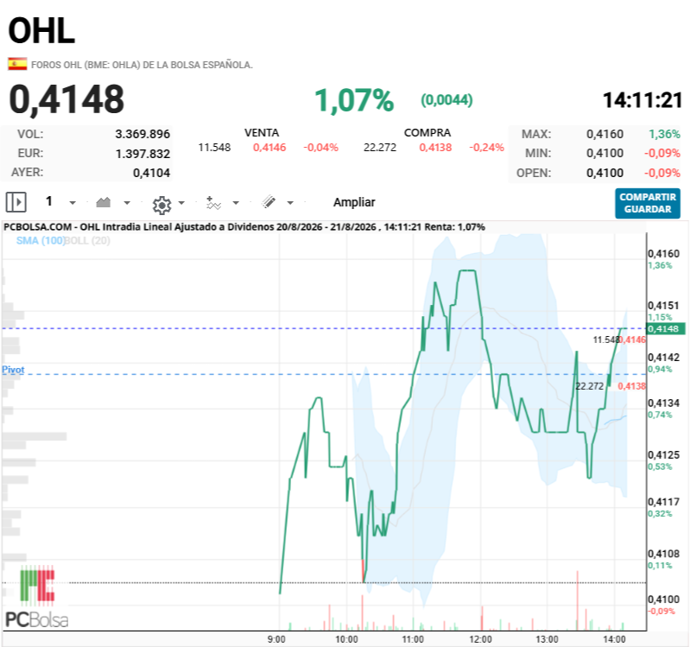
Task: Click the period value '1' selector
Action: point(49,201)
